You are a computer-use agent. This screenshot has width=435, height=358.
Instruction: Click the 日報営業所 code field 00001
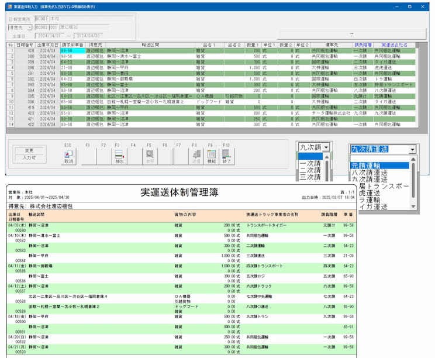42,19
